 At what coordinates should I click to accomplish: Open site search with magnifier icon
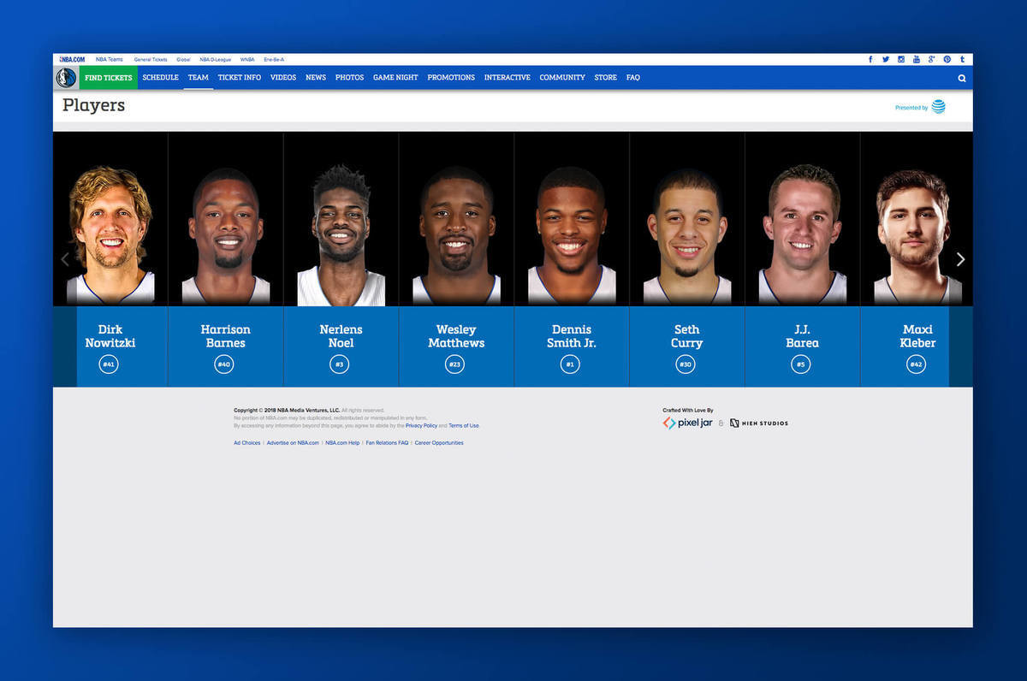click(x=962, y=78)
